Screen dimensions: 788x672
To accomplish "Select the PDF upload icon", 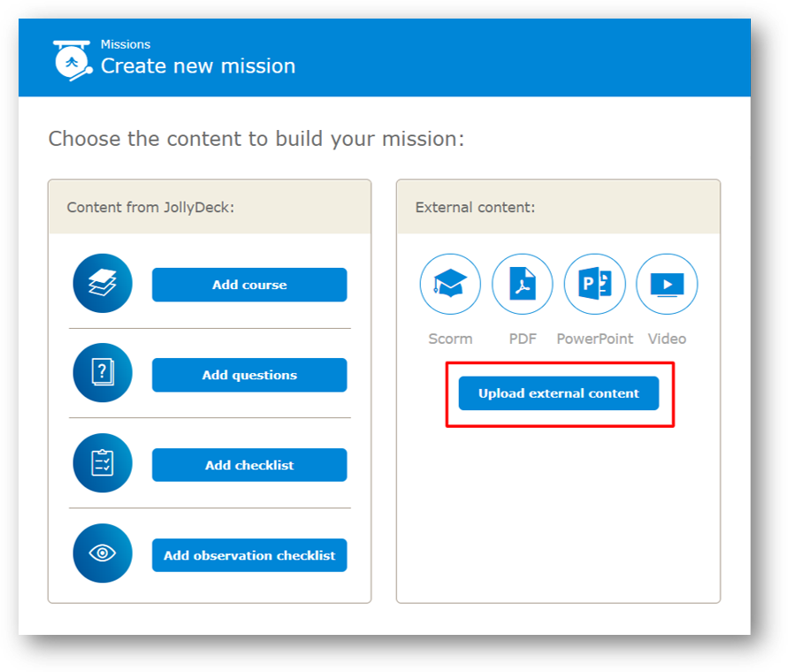I will click(x=522, y=284).
